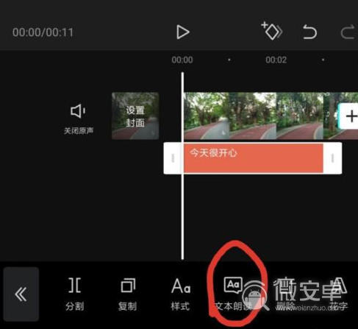Mute original sound with 关闭原声
358x329 pixels.
tap(79, 119)
